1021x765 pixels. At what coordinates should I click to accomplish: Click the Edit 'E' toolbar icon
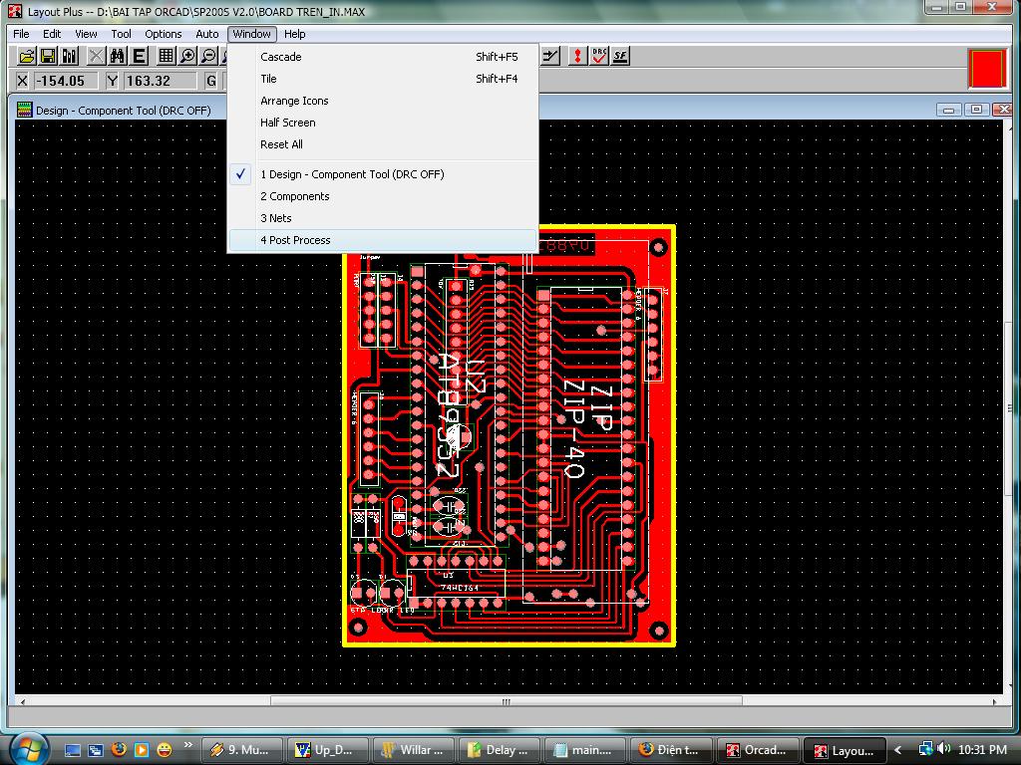[x=139, y=56]
